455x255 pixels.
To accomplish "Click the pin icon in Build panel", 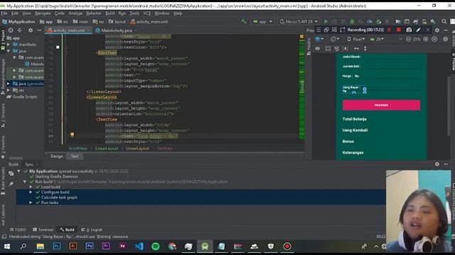I will pyautogui.click(x=11, y=184).
